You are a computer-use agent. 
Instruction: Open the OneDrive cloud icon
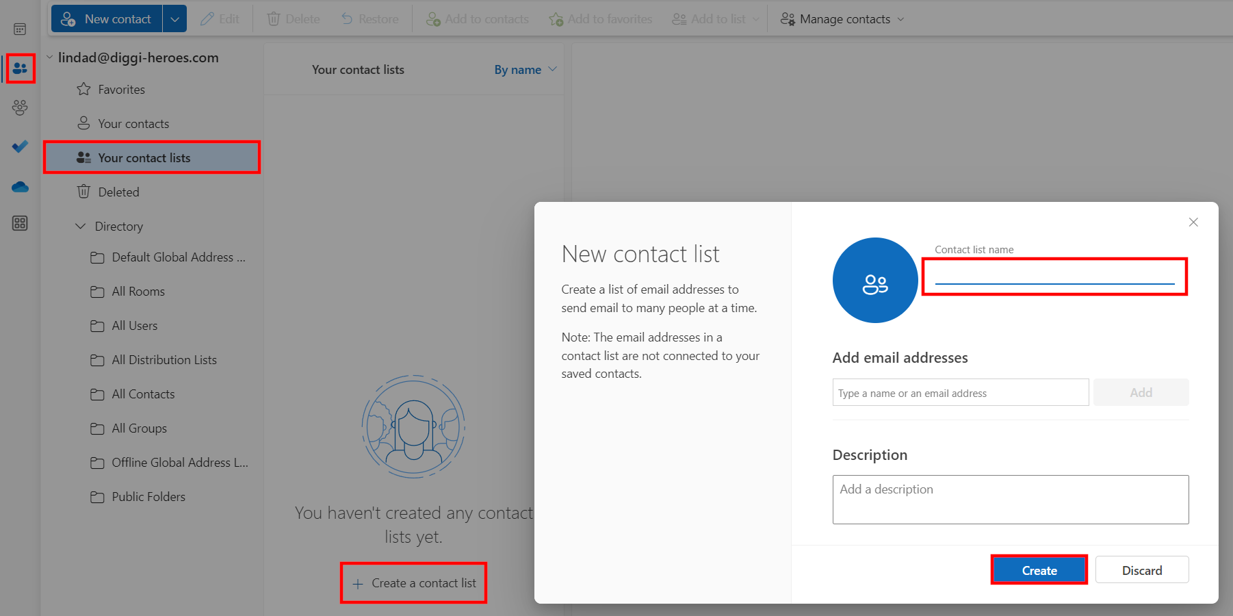coord(20,186)
